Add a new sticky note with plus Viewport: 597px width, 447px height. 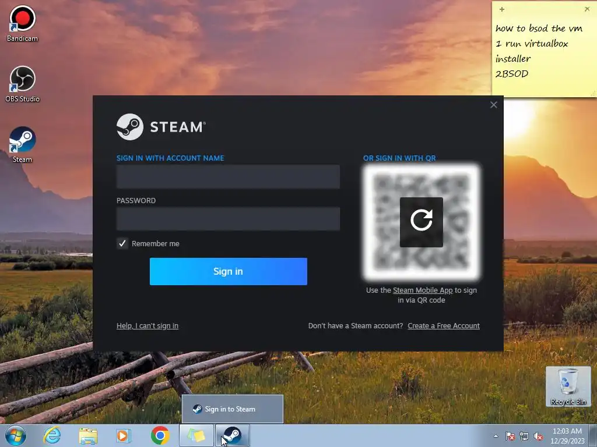click(502, 9)
